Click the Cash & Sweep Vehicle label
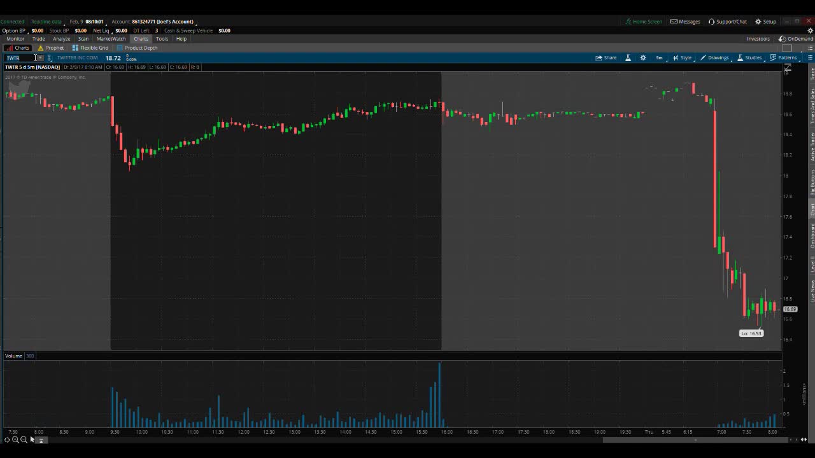This screenshot has width=815, height=458. [188, 31]
